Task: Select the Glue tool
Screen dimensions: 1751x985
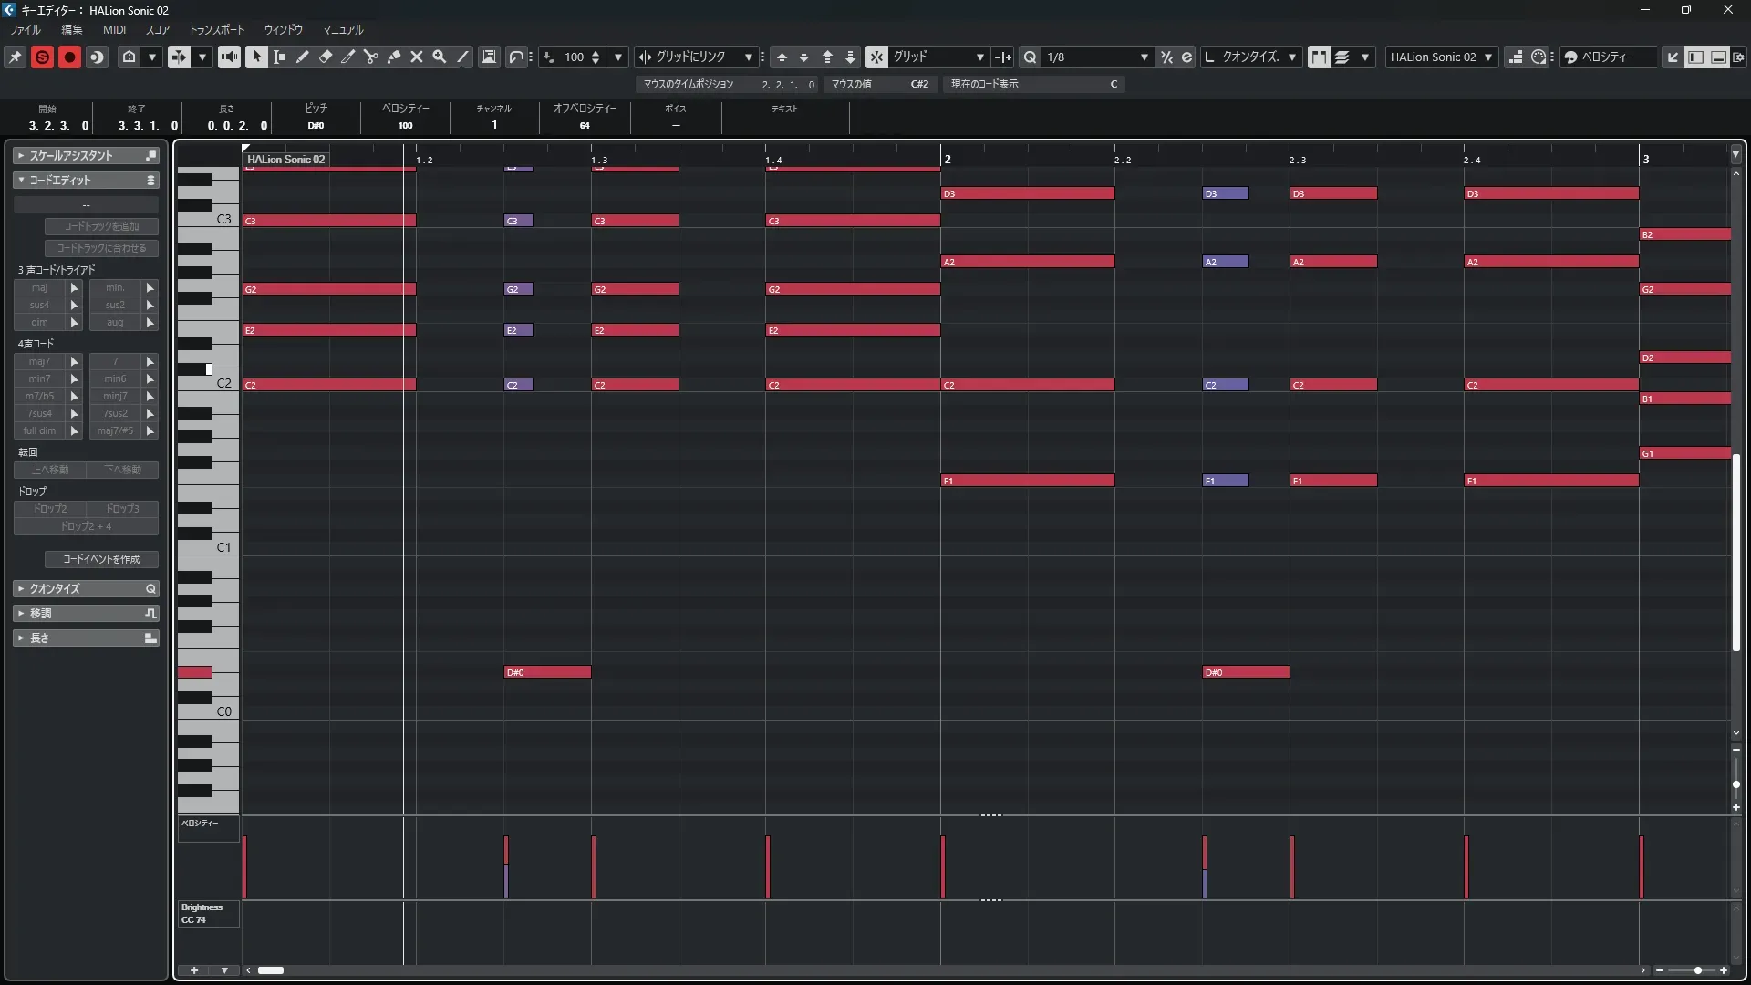Action: click(394, 57)
